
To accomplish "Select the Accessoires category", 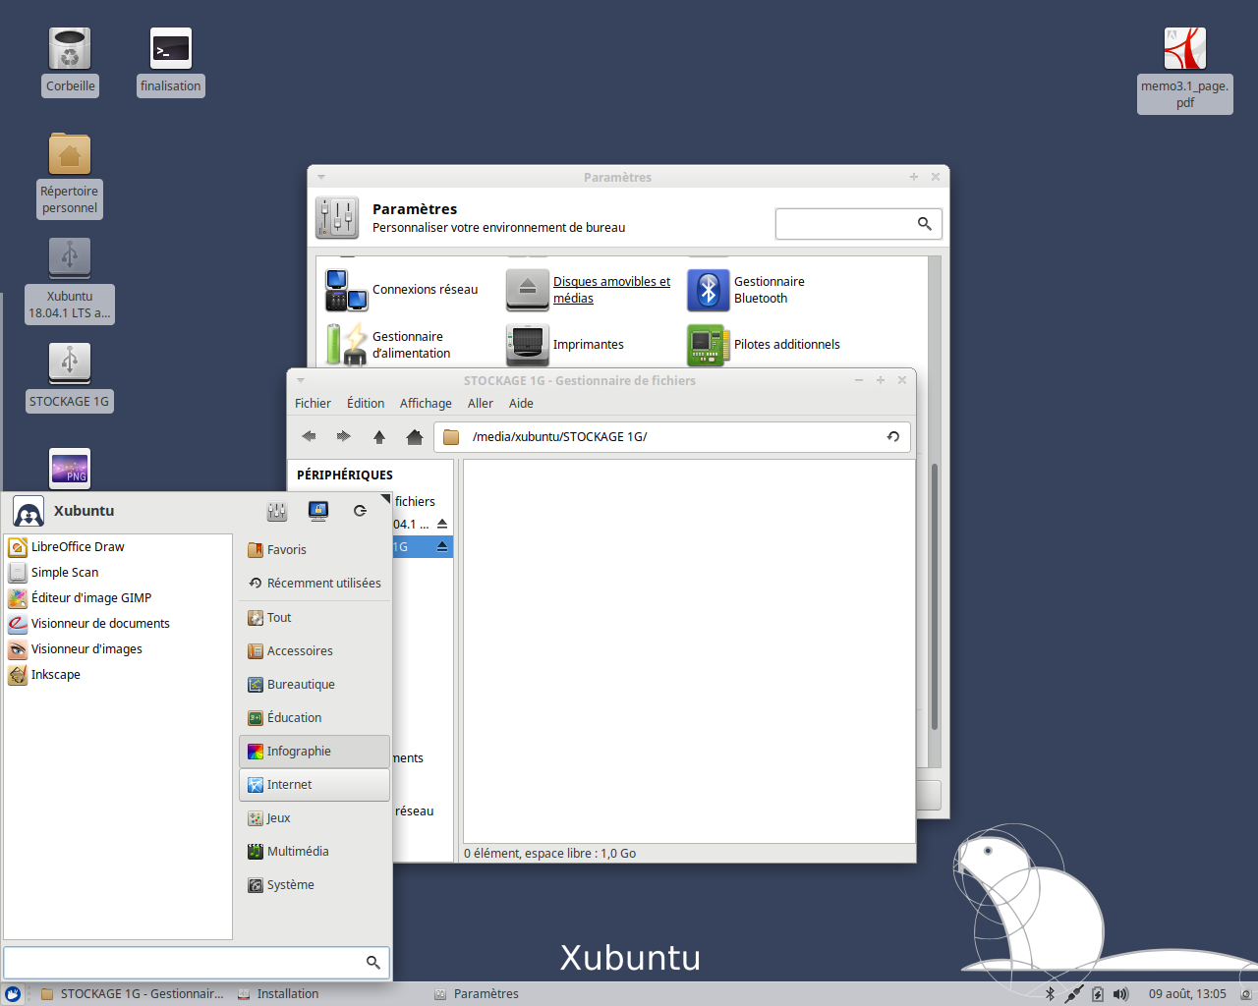I will [x=314, y=651].
